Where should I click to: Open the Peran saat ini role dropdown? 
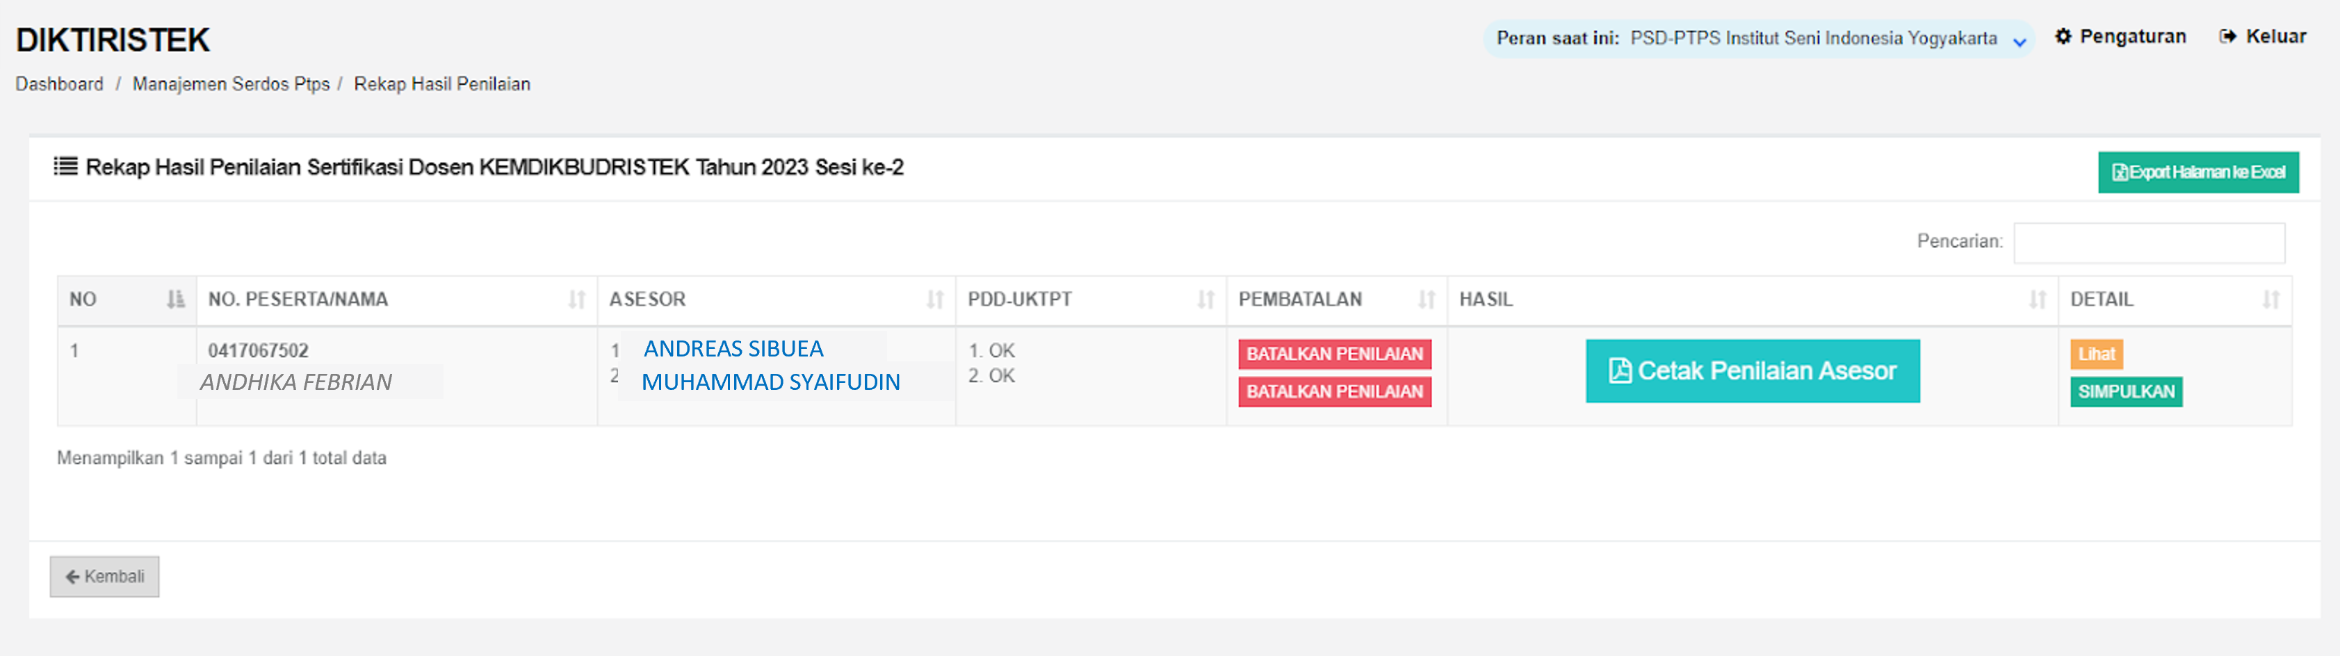tap(1759, 38)
